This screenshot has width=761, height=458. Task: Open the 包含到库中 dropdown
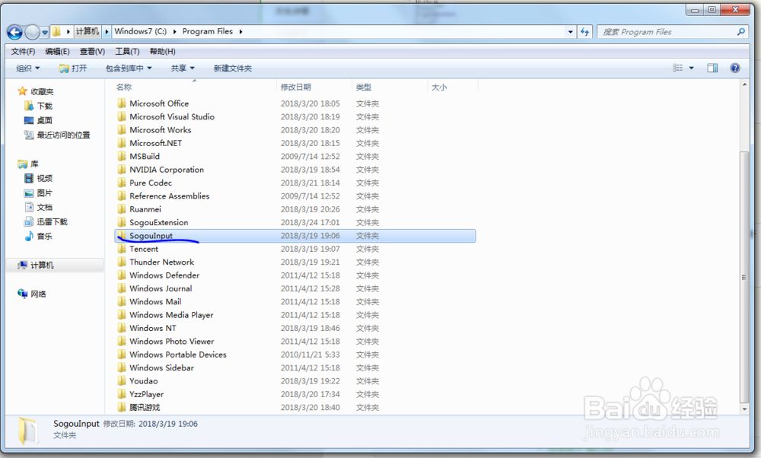[129, 68]
